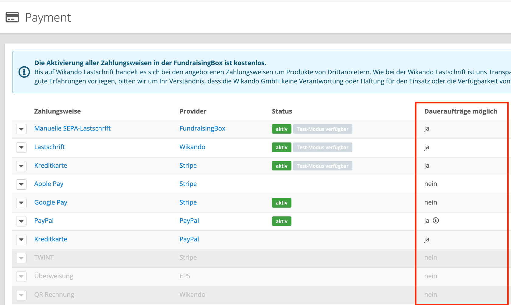The image size is (511, 305).
Task: Click Test-Modus verfügbar for Stripe Kreditkarte
Action: pos(322,166)
